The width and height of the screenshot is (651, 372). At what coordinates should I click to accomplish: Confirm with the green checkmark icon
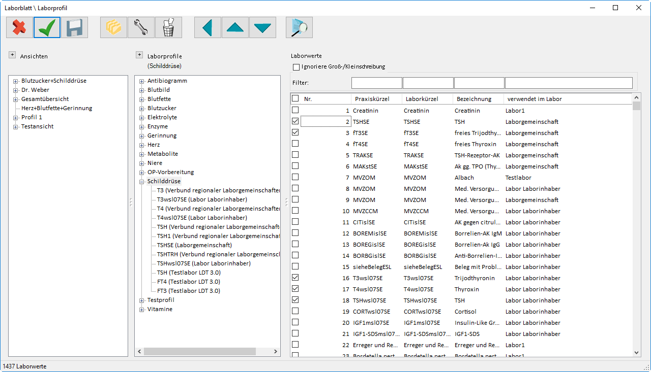[47, 27]
